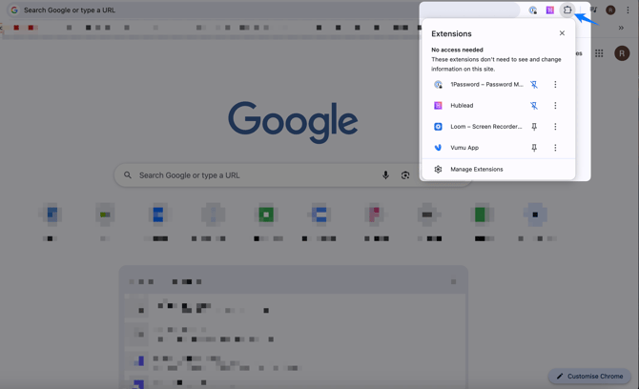The width and height of the screenshot is (639, 389).
Task: Open the Chrome three-dot main menu
Action: [628, 10]
